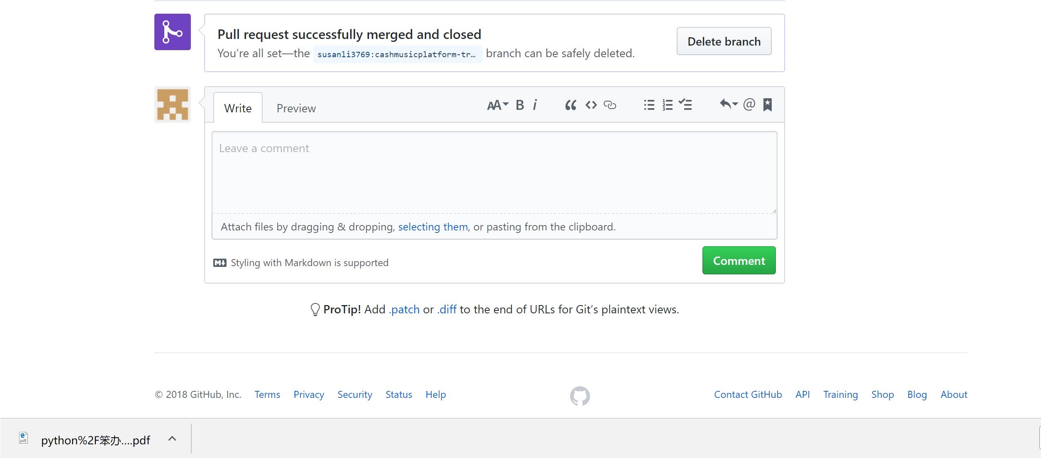Open the saved reply dropdown
Screen dimensions: 1041x458
[x=729, y=104]
